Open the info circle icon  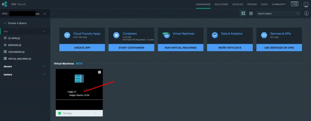(306, 13)
